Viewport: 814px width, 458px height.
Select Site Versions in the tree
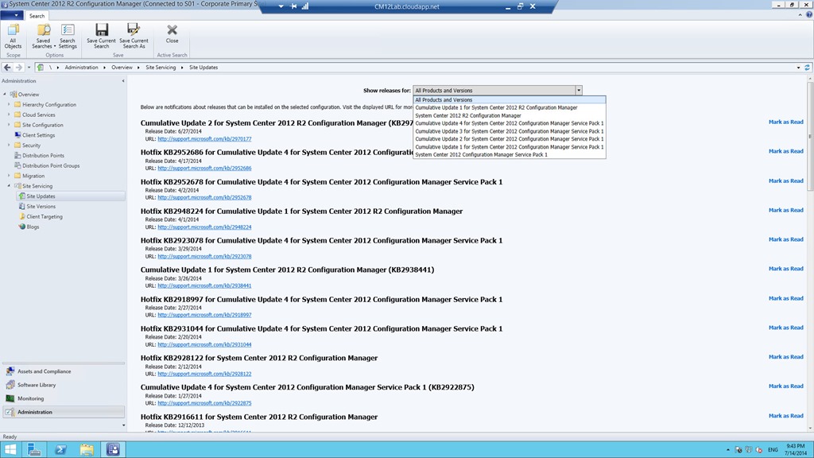[x=41, y=206]
